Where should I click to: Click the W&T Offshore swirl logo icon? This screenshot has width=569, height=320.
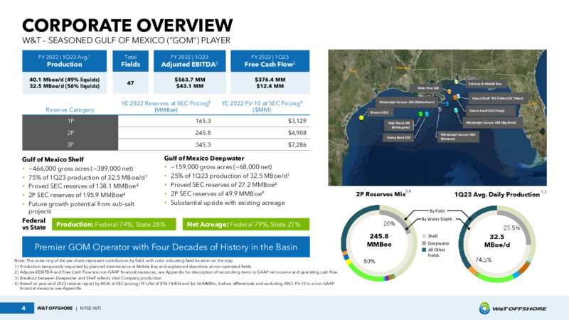(484, 308)
